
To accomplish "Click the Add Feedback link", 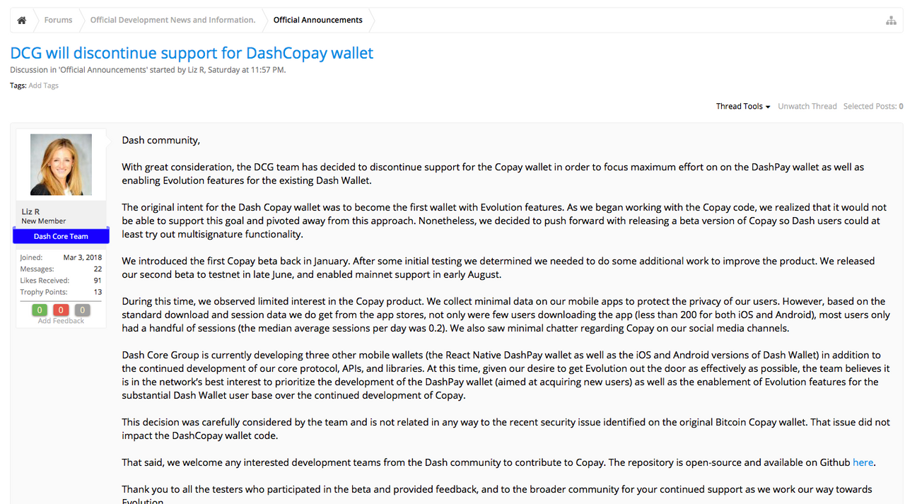I will (61, 321).
